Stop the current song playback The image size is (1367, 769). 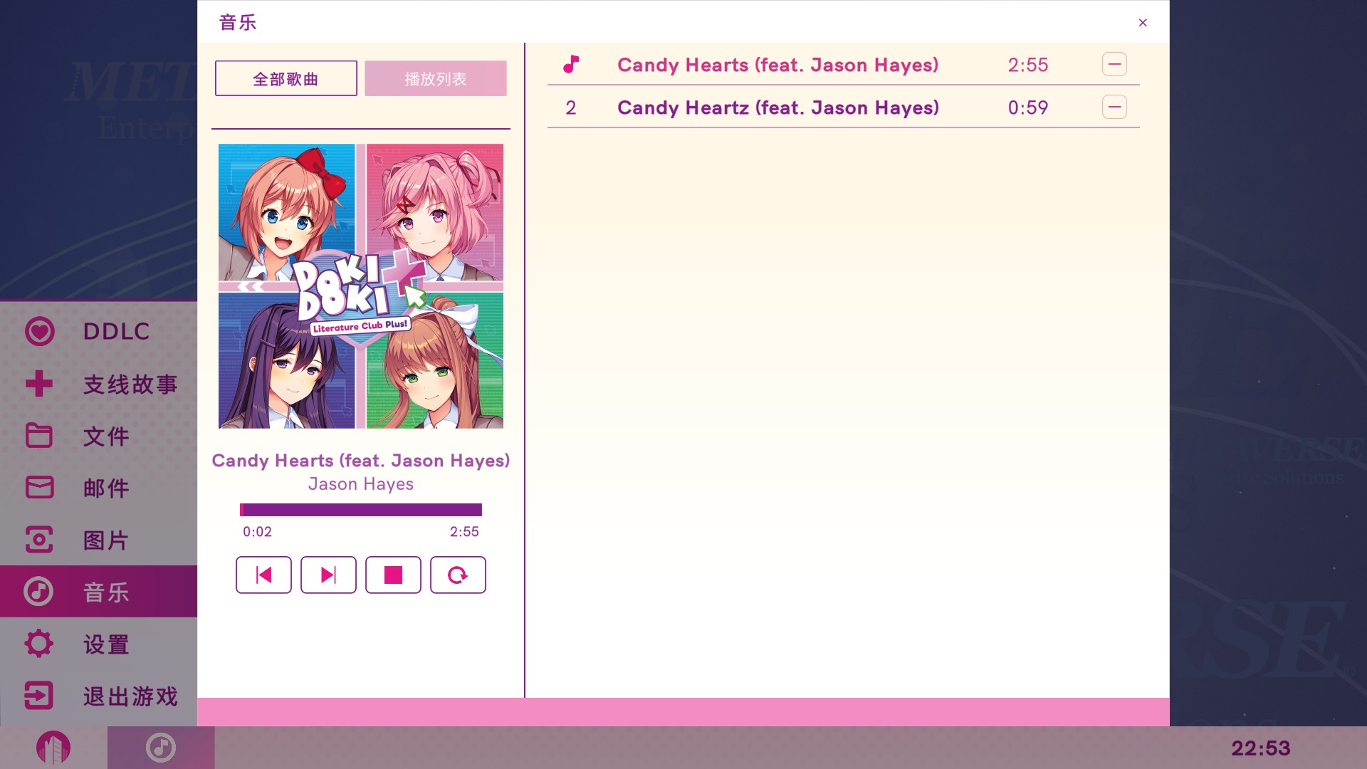[x=393, y=575]
